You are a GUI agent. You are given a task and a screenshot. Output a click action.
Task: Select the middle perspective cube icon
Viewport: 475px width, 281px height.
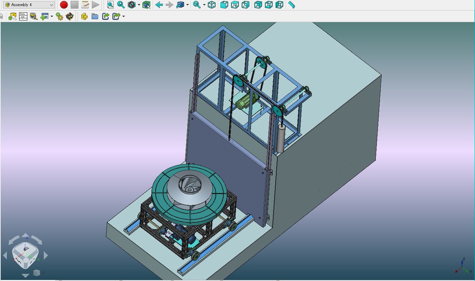tap(269, 5)
